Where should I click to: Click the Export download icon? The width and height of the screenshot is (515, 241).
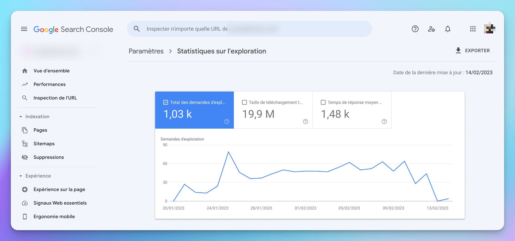pos(458,50)
